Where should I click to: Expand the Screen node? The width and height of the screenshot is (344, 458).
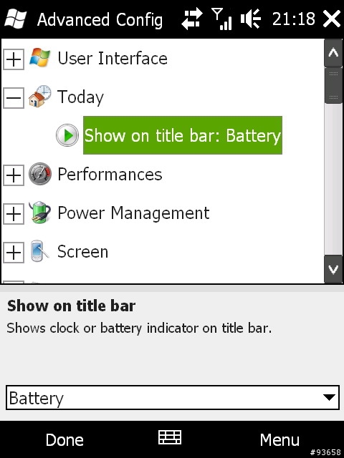14,252
